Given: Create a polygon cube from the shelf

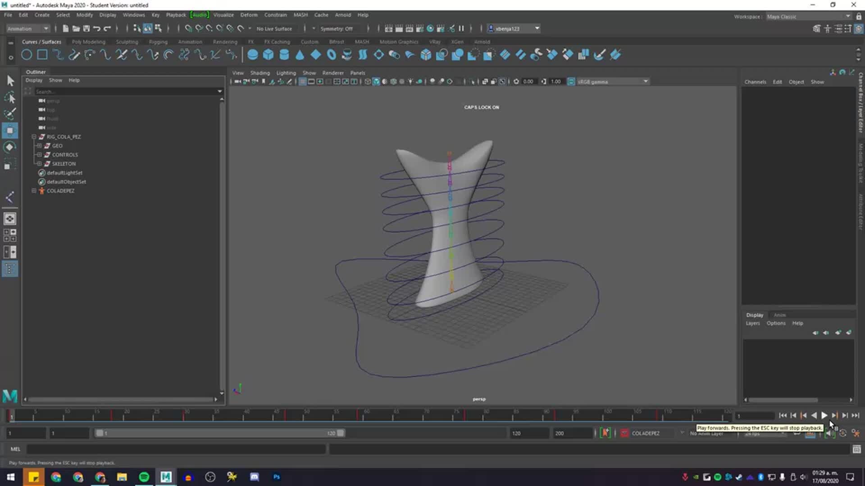Looking at the screenshot, I should tap(269, 54).
